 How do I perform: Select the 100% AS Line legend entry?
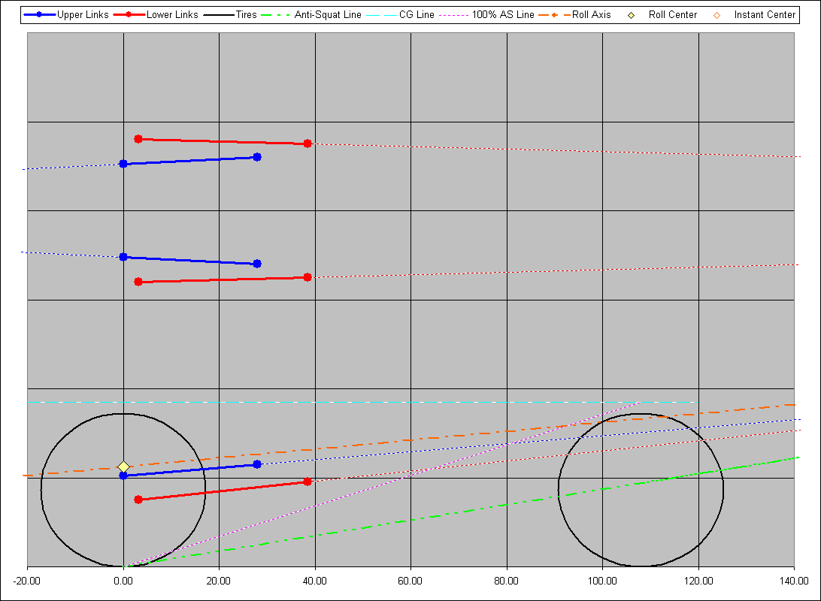tap(487, 14)
